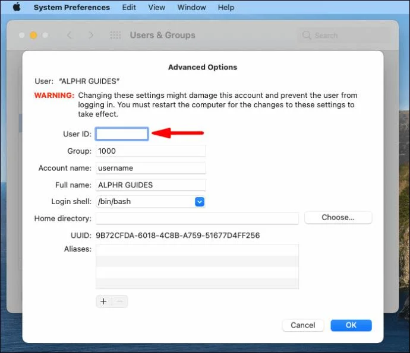Click the first row of Aliases list
Screen dimensions: 410x353
click(197, 250)
